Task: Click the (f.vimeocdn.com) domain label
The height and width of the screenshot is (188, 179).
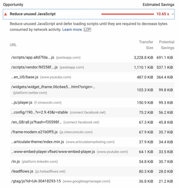Action: click(x=48, y=103)
